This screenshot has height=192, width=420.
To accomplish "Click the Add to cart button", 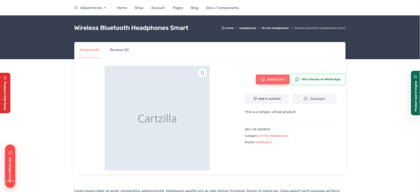I will point(272,79).
